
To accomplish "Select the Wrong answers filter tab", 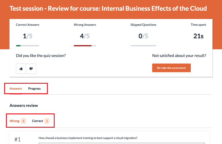I will click(15, 121).
